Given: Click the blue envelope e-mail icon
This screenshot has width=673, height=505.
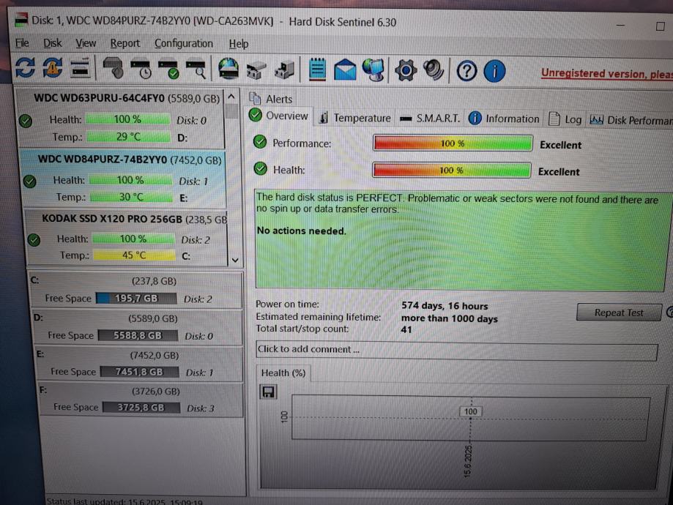Looking at the screenshot, I should [x=345, y=70].
